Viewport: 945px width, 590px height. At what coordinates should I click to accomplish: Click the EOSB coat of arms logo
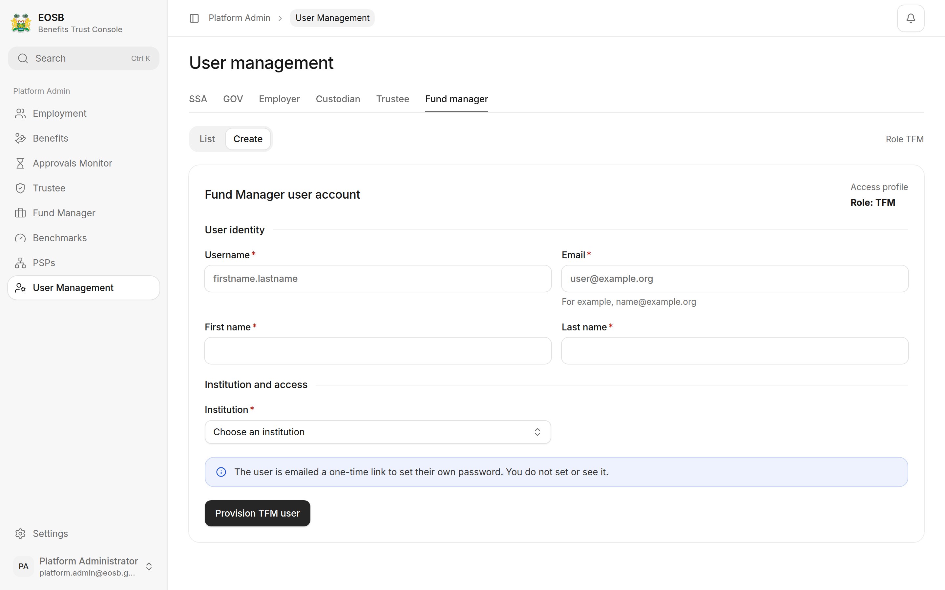[x=21, y=23]
